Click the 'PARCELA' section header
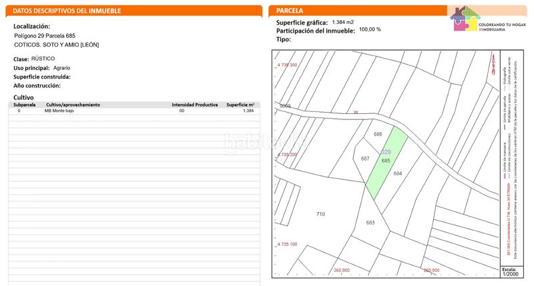 point(290,11)
